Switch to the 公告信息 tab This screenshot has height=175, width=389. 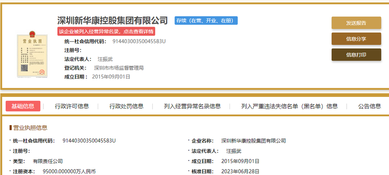coord(370,106)
